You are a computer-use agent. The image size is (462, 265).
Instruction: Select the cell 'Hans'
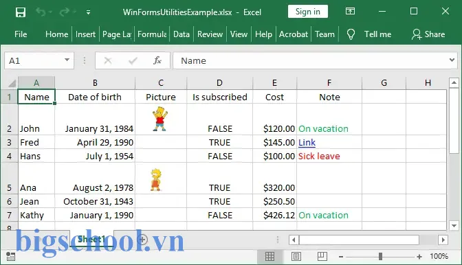(x=36, y=156)
